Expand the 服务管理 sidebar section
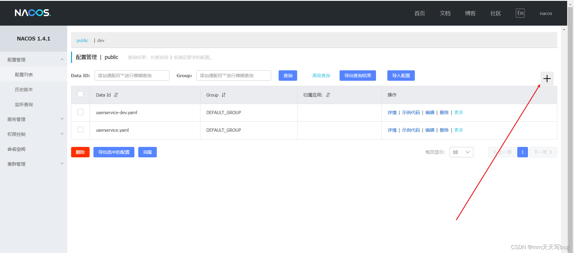This screenshot has height=253, width=574. click(x=33, y=119)
